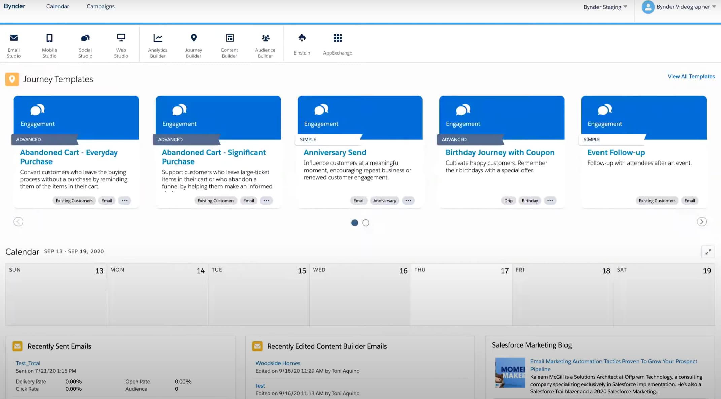This screenshot has height=399, width=721.
Task: Launch Social Studio
Action: (x=85, y=45)
